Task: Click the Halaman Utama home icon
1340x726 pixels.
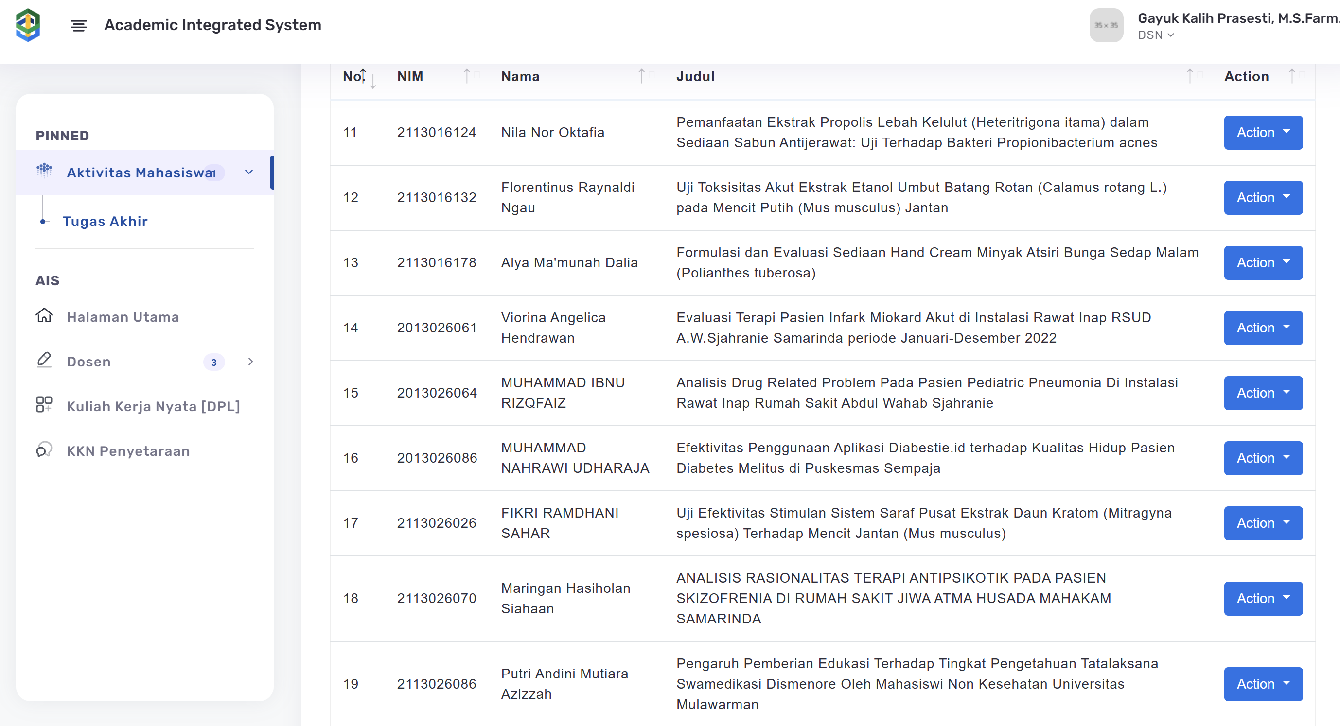Action: tap(44, 315)
